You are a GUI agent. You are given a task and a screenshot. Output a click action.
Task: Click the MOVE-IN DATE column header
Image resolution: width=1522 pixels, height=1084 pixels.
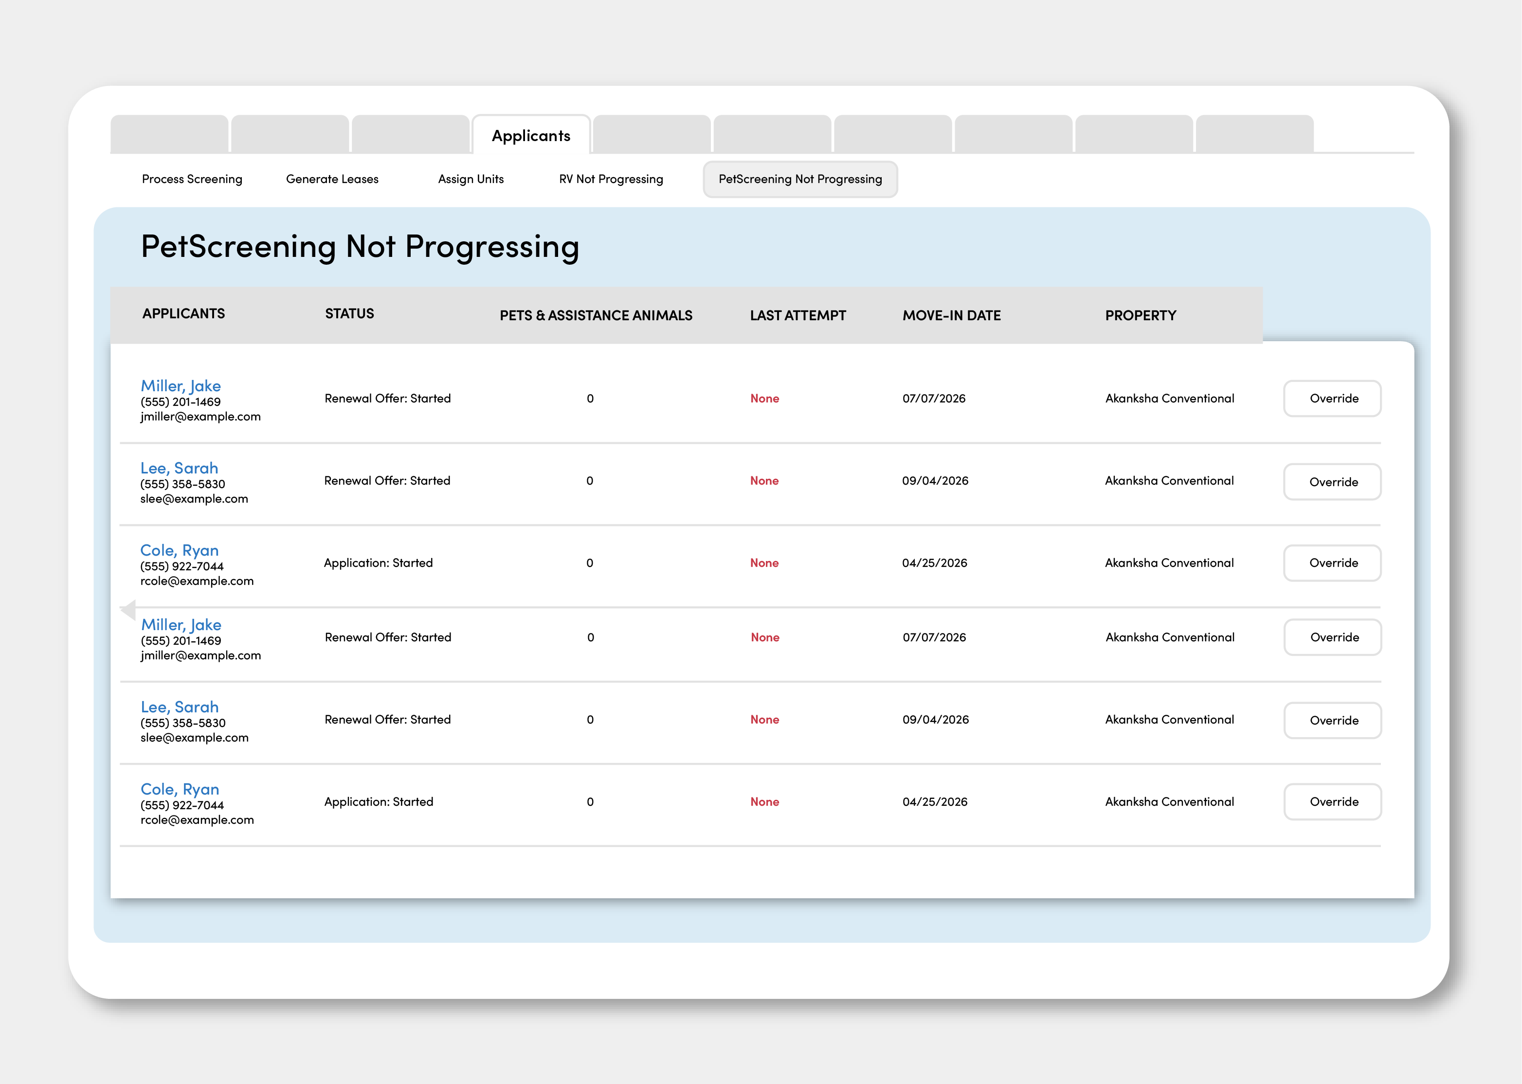951,315
